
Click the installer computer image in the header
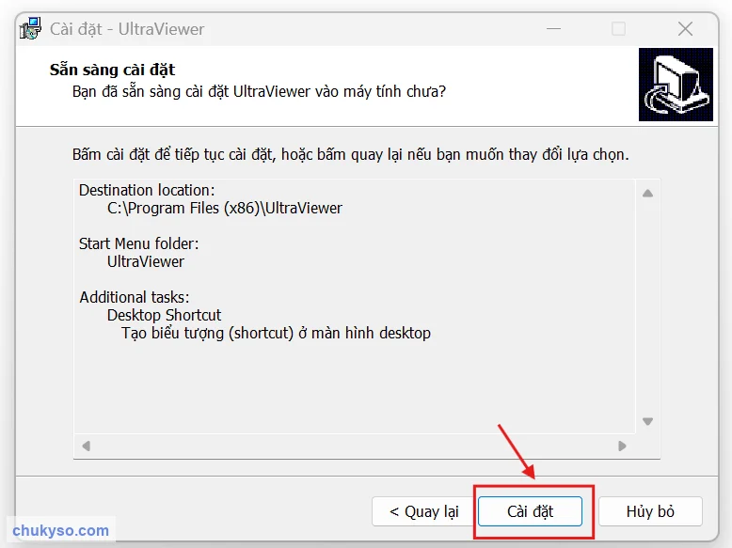click(676, 85)
